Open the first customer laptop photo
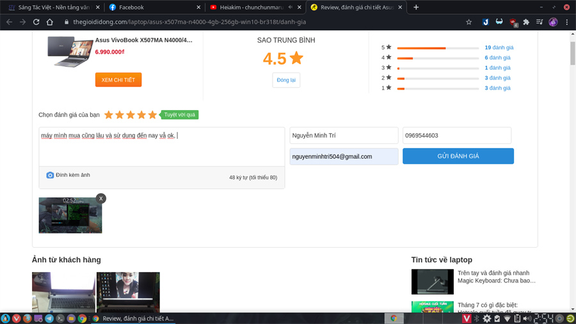The width and height of the screenshot is (576, 324). tap(63, 293)
